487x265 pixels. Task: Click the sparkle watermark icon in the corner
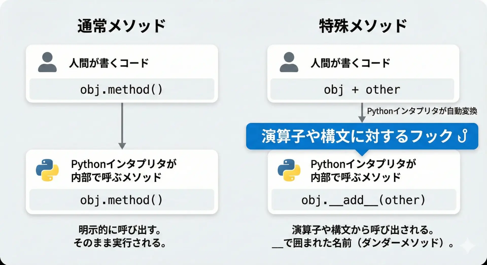point(467,246)
